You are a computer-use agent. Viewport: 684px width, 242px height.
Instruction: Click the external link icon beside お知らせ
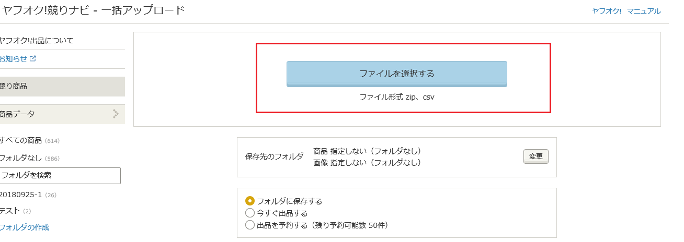[x=33, y=59]
